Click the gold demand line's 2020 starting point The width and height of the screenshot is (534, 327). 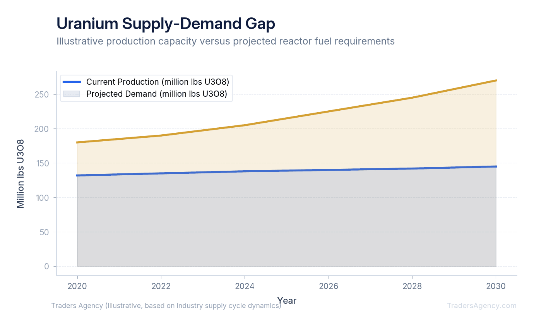pos(77,142)
